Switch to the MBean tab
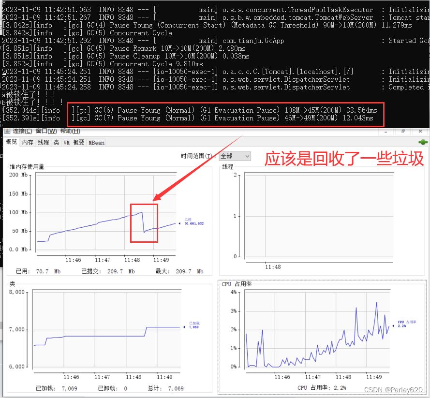 (96, 143)
